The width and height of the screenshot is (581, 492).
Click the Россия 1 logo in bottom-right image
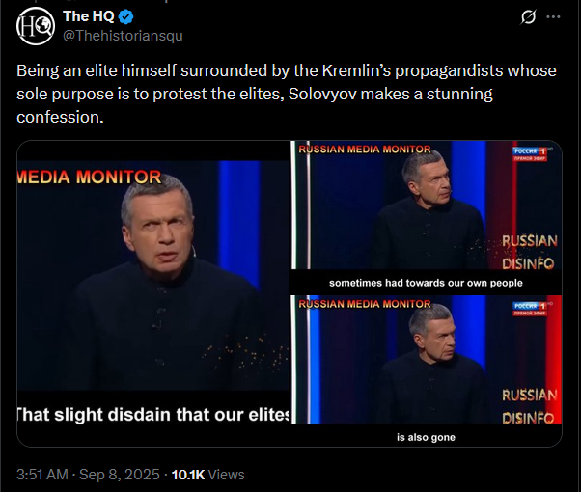coord(530,310)
